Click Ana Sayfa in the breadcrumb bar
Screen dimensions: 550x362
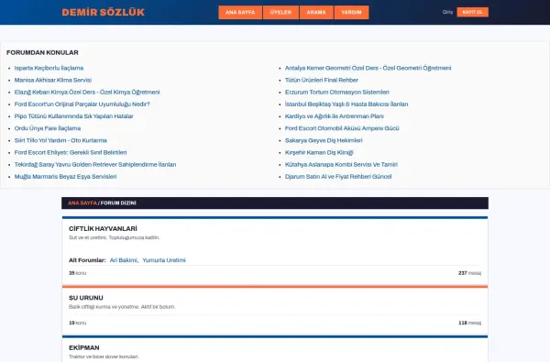pyautogui.click(x=82, y=203)
